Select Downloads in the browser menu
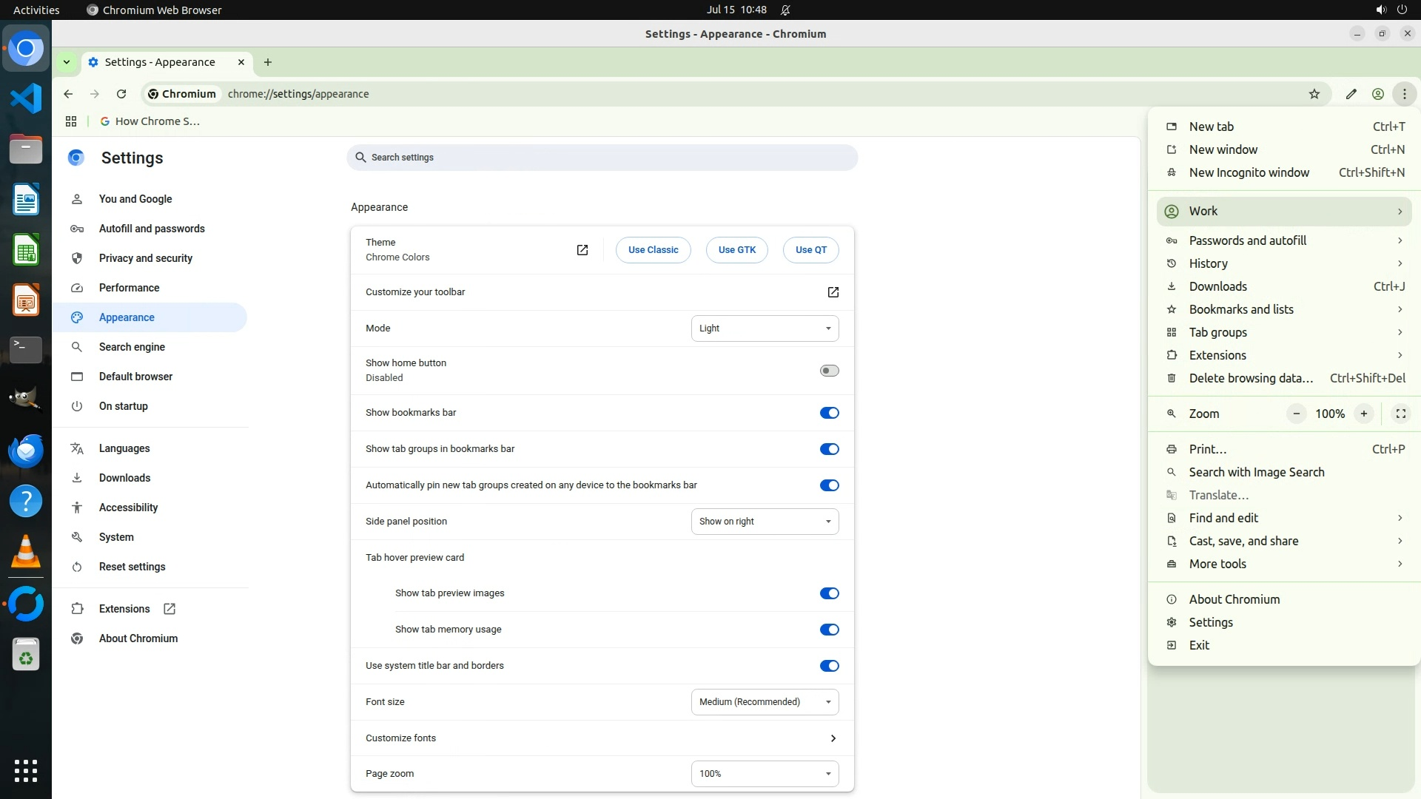Screen dimensions: 1421x799 tap(1217, 286)
